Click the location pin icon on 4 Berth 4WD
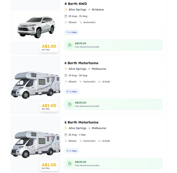 tap(66, 10)
